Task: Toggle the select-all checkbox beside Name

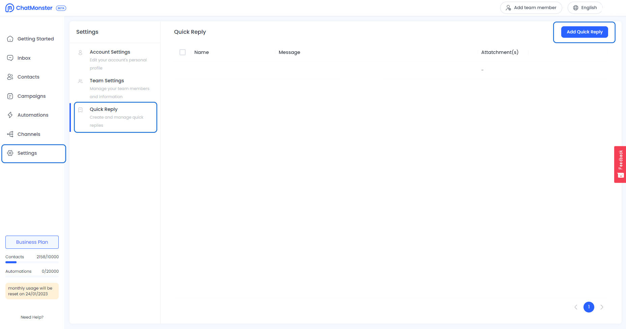Action: pyautogui.click(x=183, y=52)
